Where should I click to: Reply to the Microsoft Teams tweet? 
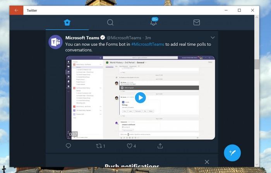68,146
